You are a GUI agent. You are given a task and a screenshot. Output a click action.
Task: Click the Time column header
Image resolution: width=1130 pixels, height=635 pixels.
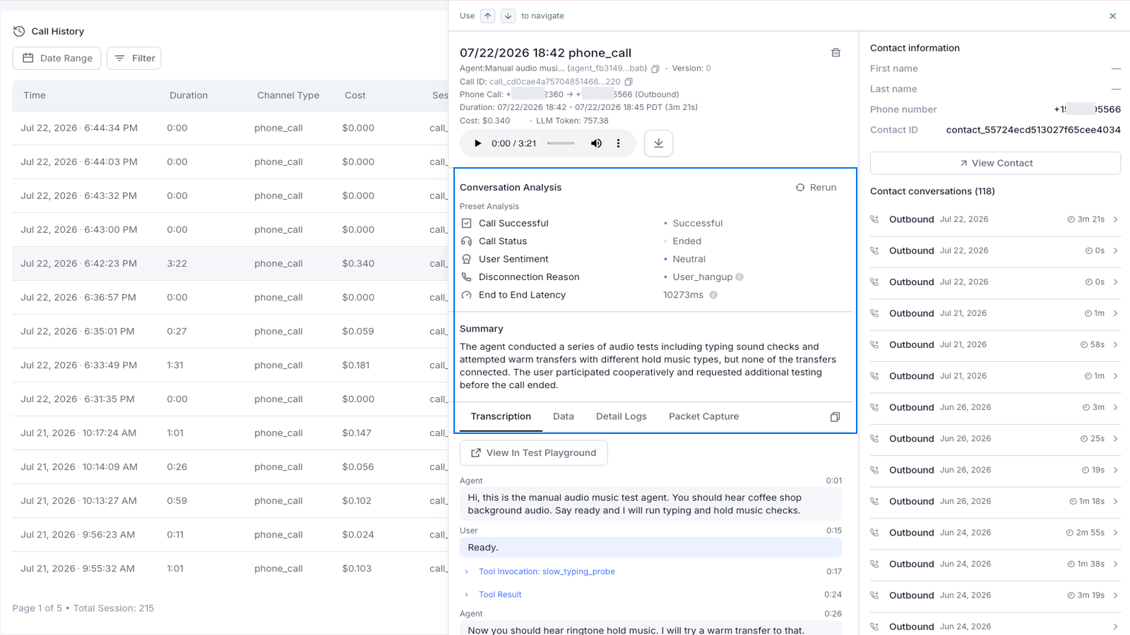35,95
